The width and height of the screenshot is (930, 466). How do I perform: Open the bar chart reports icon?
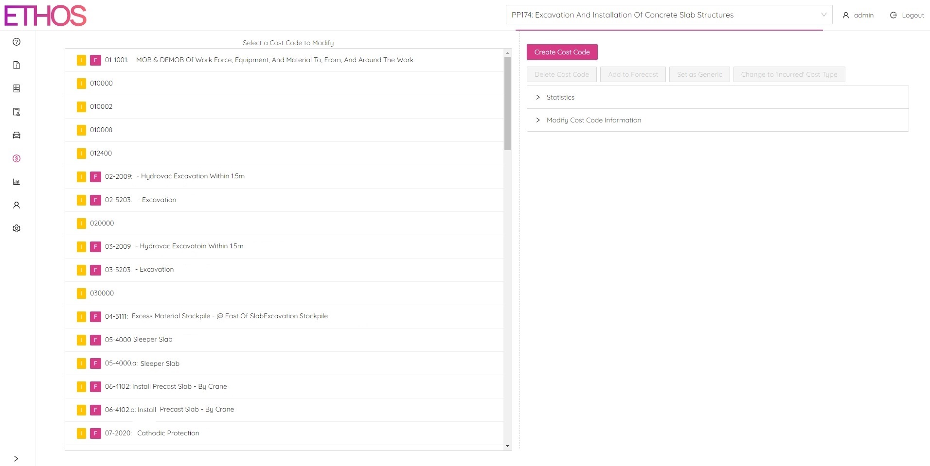(x=17, y=182)
